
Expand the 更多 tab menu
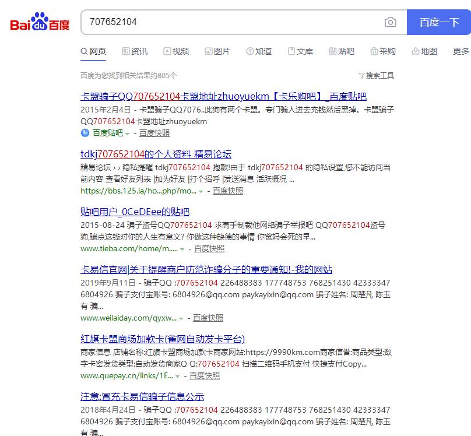(x=461, y=51)
